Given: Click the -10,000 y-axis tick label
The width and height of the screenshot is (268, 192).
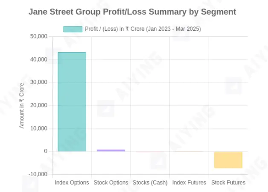Looking at the screenshot, I should 38,174.
